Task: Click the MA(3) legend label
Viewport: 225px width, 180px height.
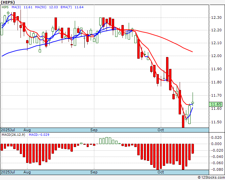Action: (16, 7)
